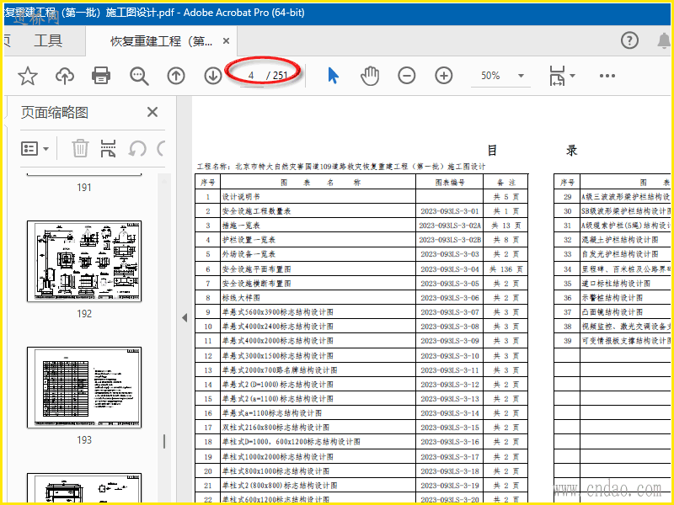Screen dimensions: 674x505
Task: Click 单悬式2000x700路名牌结构设计图 row
Action: coord(280,370)
